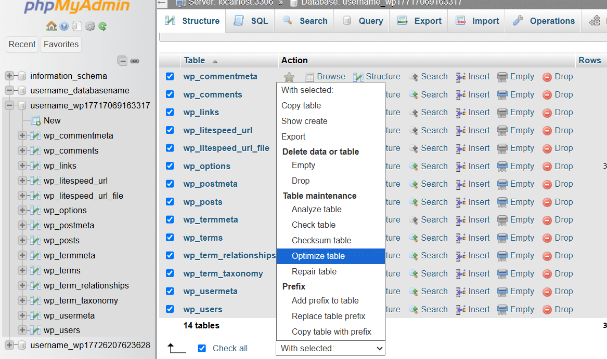Click the Import tab icon
The width and height of the screenshot is (607, 359).
pos(461,20)
